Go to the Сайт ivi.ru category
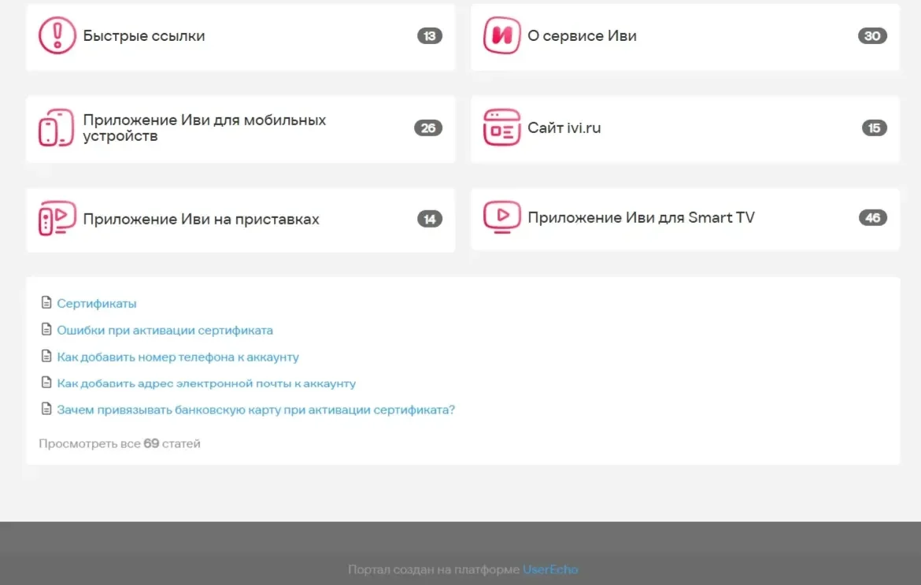 pos(564,128)
